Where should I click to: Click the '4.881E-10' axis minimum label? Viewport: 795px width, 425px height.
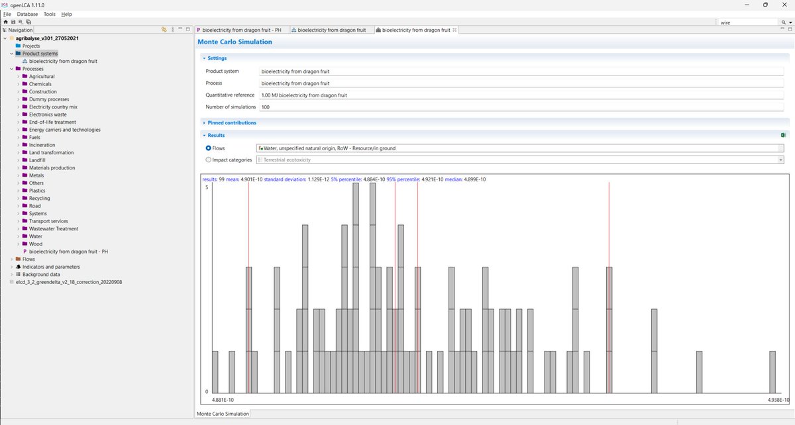coord(223,400)
